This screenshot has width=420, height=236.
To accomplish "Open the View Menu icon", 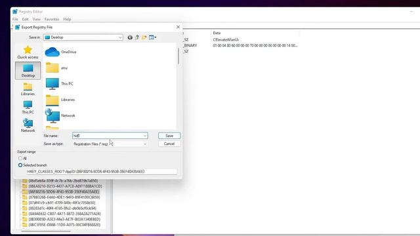I will pos(152,37).
